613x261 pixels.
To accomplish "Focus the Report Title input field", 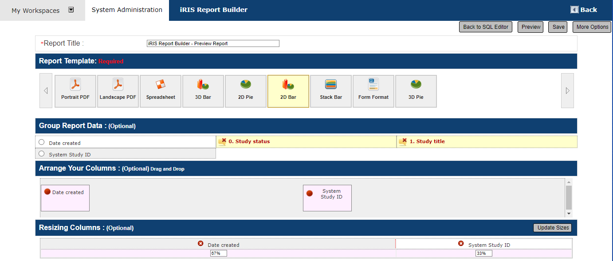I will point(213,43).
